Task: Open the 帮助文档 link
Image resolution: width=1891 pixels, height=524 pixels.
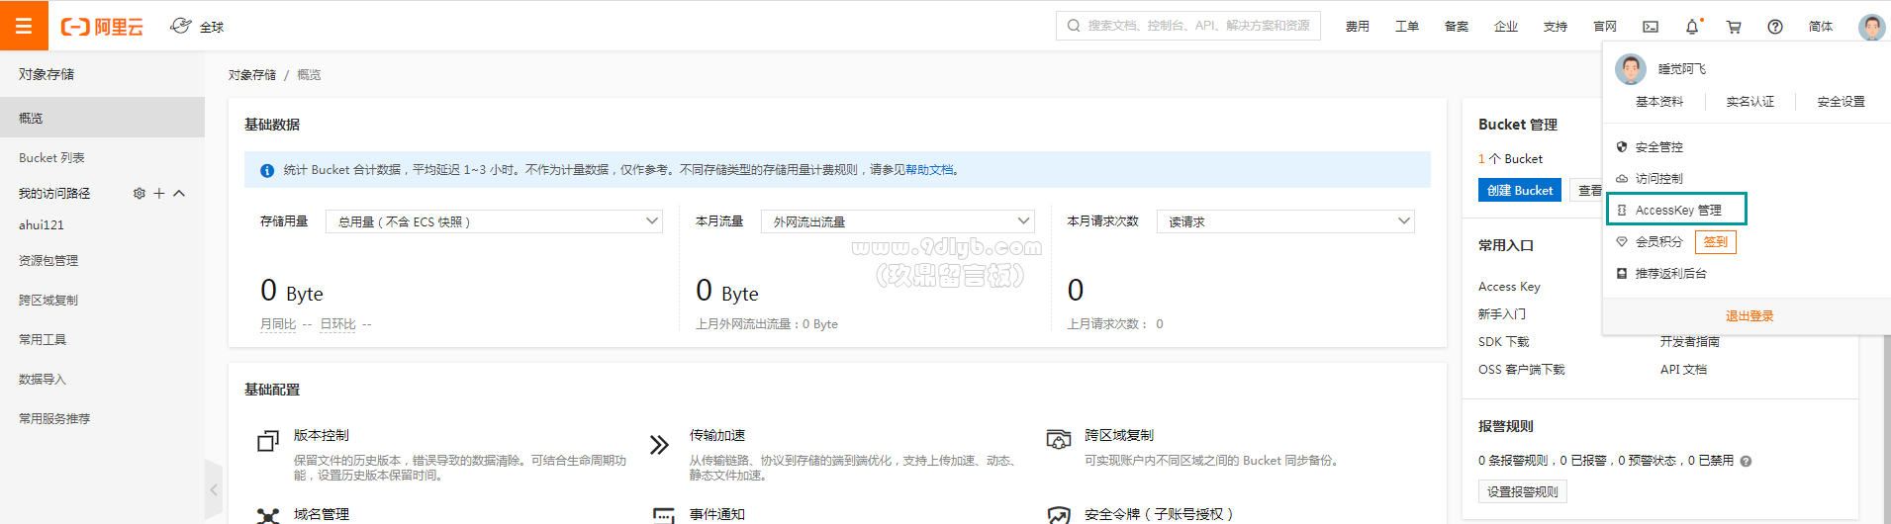Action: pyautogui.click(x=929, y=170)
